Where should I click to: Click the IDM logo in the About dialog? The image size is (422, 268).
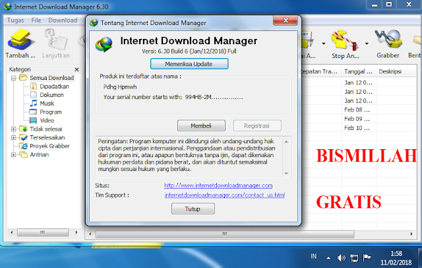click(x=104, y=44)
